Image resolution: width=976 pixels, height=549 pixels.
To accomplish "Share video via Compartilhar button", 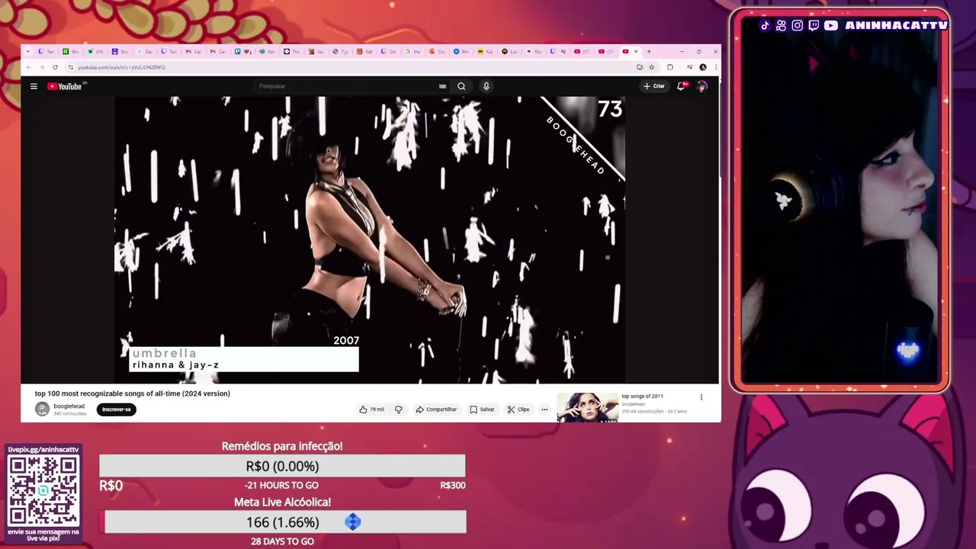I will (x=436, y=409).
